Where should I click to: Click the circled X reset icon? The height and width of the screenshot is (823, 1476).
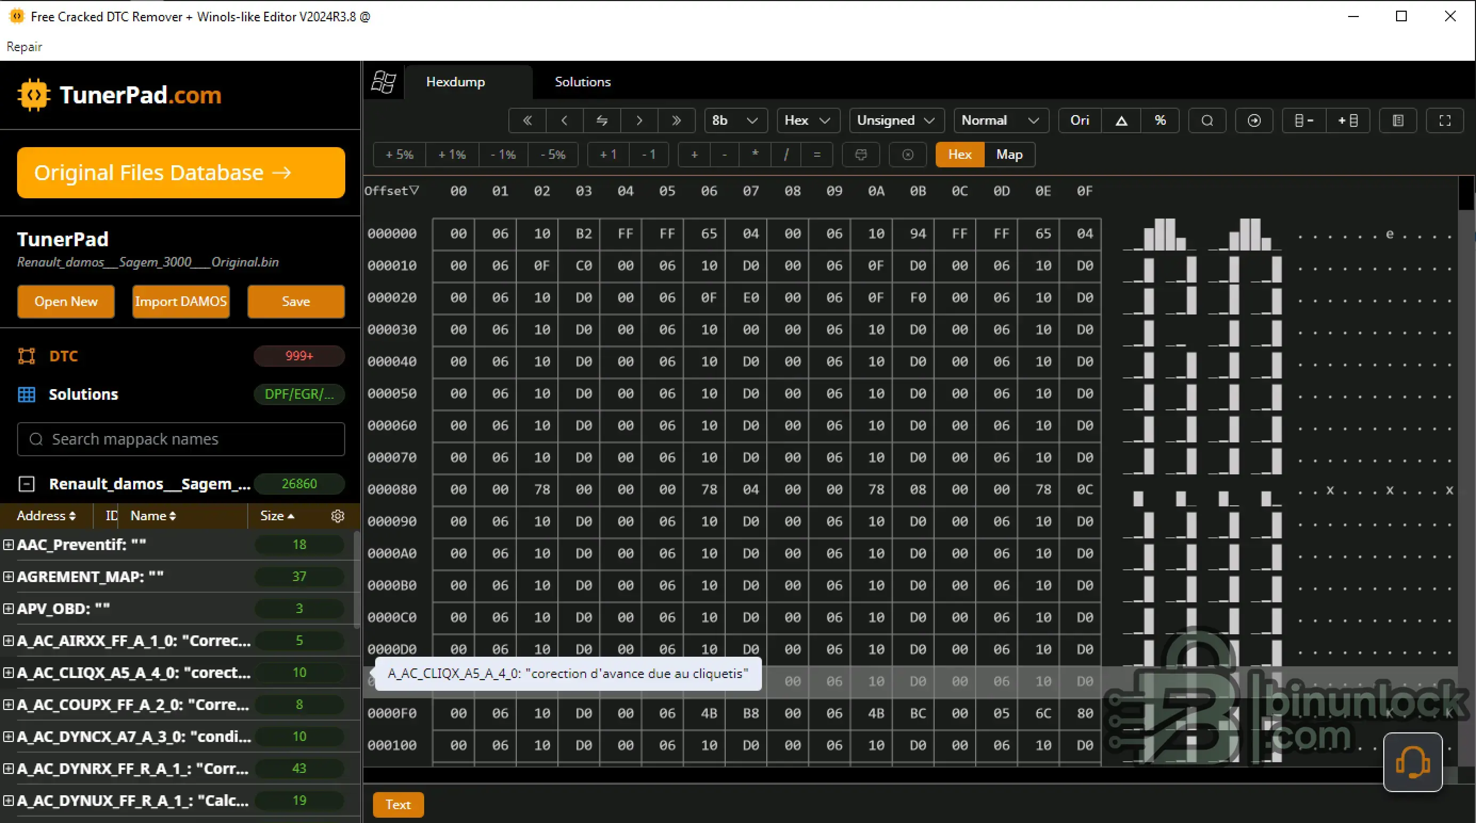point(907,155)
